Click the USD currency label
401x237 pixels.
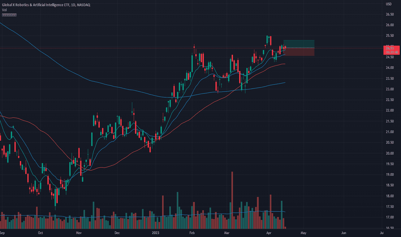389,4
